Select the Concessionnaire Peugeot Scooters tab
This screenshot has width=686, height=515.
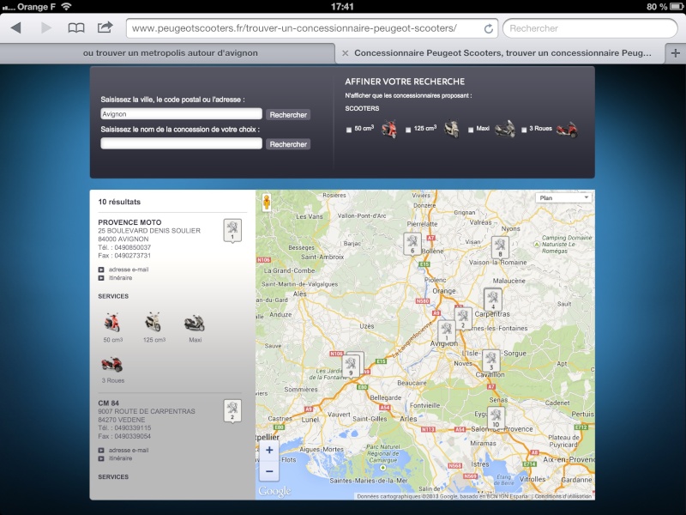pos(502,53)
